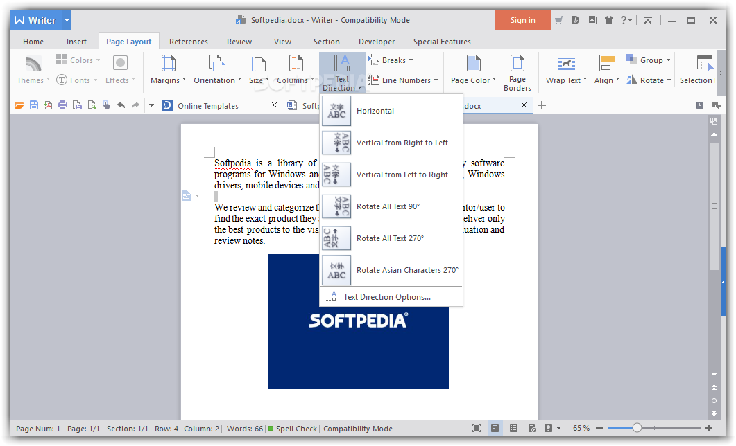Open theme Colors dropdown
Screen dimensions: 736x446
click(78, 60)
